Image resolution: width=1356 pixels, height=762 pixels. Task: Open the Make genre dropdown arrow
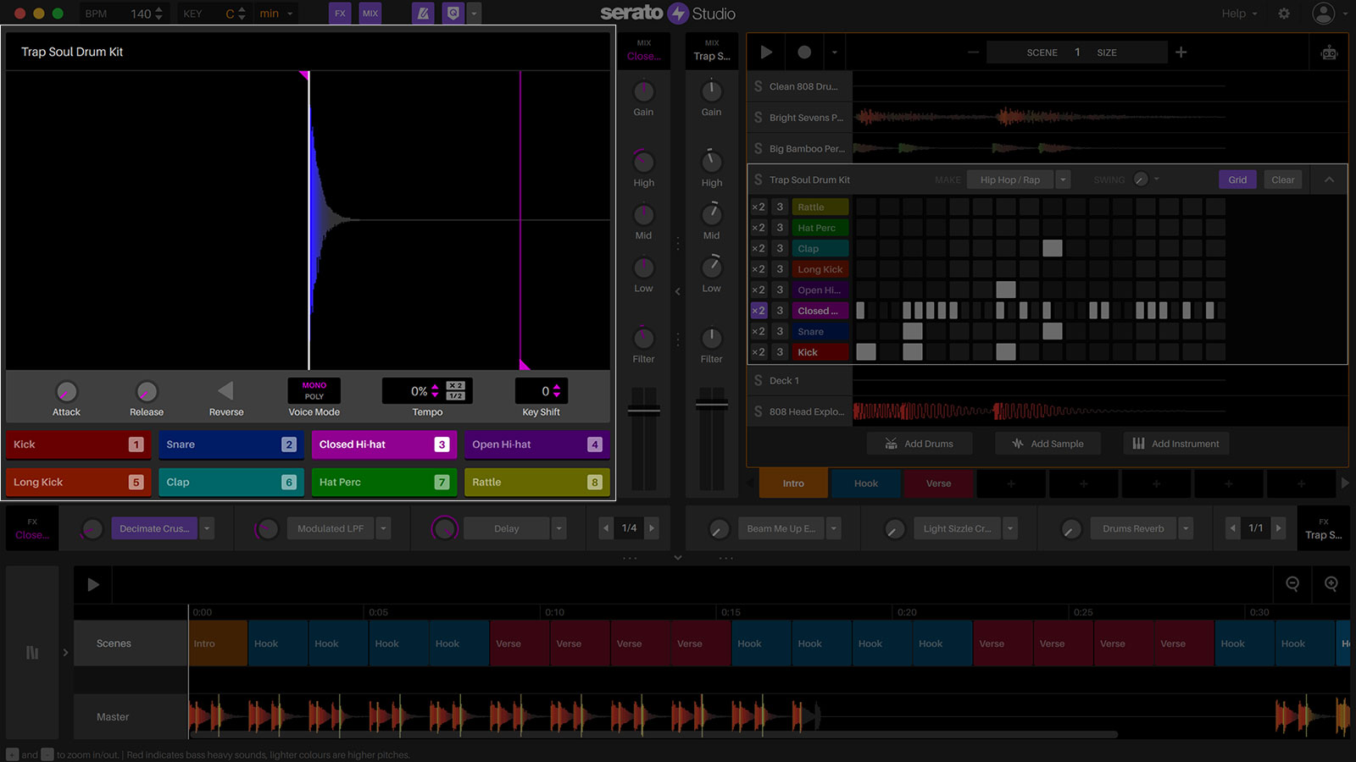tap(1063, 179)
